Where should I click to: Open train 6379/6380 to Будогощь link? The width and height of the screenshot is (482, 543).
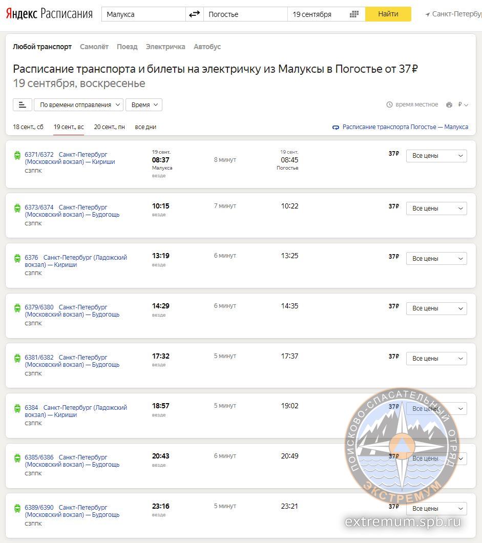click(x=72, y=311)
